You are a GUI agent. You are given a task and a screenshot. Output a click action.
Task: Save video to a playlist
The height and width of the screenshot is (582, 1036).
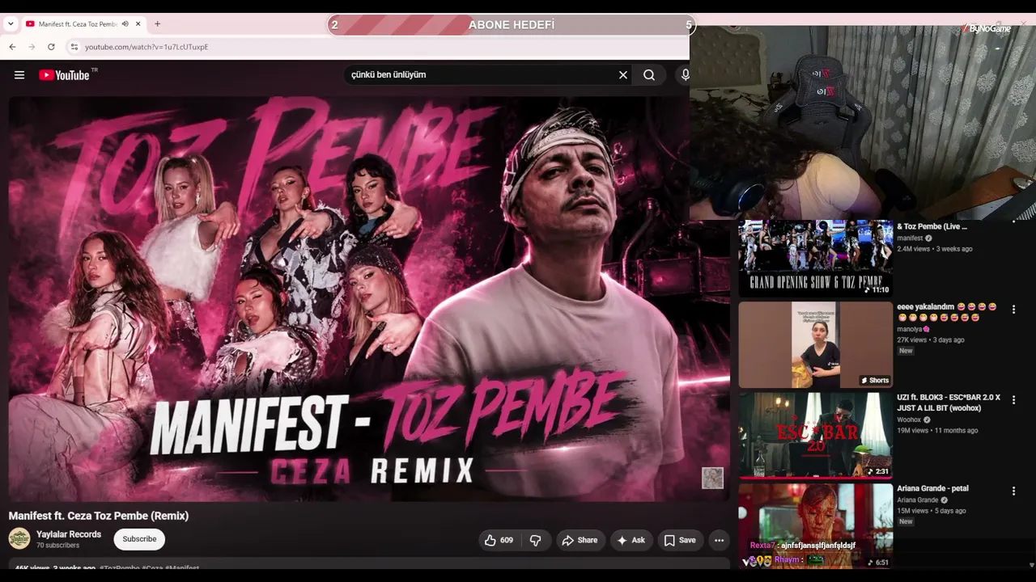pyautogui.click(x=680, y=540)
